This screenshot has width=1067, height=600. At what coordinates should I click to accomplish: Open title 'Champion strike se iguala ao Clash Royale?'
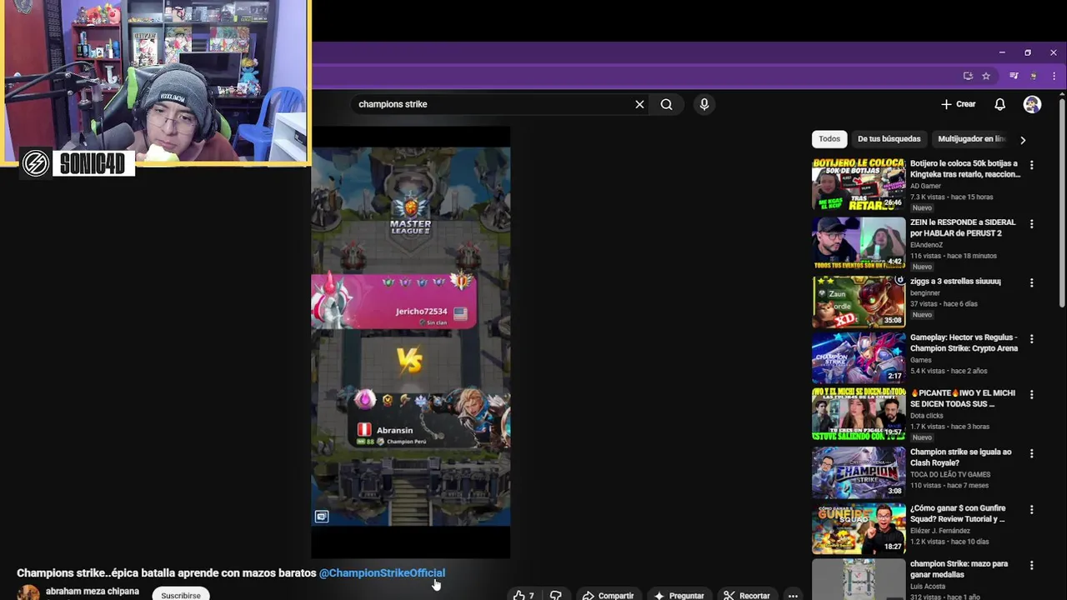point(960,457)
